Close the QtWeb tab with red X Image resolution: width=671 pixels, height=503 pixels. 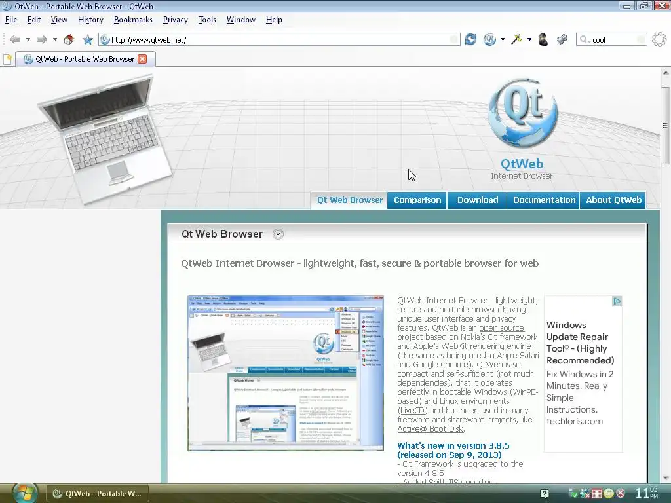[x=142, y=59]
